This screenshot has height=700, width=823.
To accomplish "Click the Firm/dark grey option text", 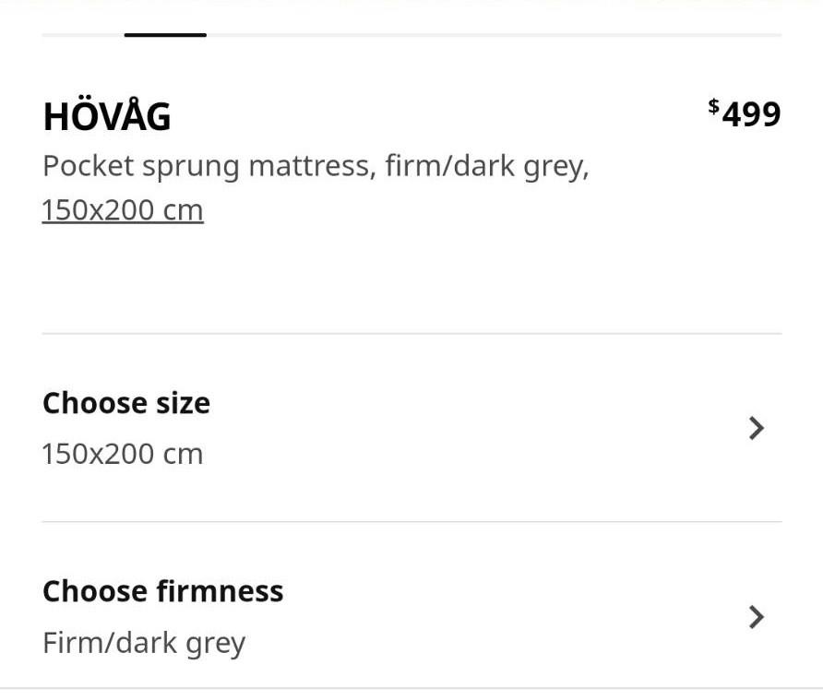I will (x=144, y=641).
